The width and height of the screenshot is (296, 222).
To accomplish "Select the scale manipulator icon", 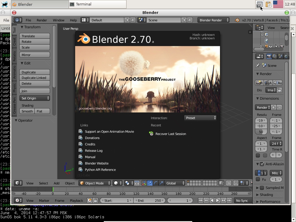I will coord(161,183).
